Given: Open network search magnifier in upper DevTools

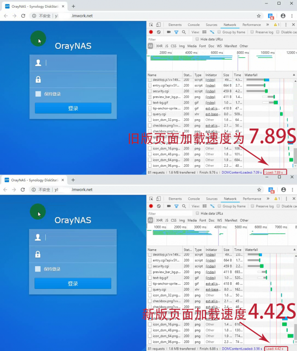Looking at the screenshot, I should tap(184, 32).
